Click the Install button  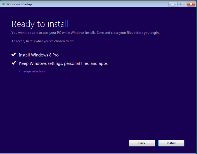[x=171, y=143]
